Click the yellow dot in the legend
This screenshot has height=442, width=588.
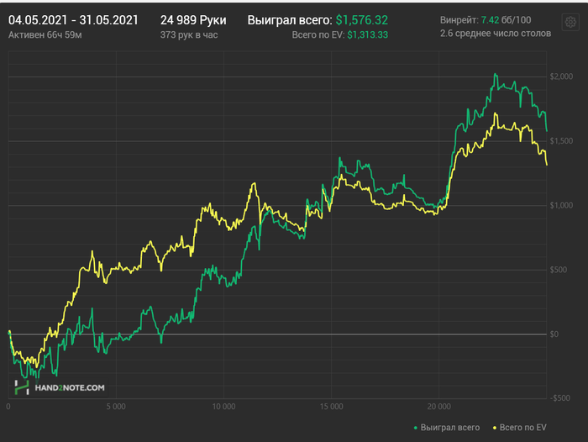(495, 428)
